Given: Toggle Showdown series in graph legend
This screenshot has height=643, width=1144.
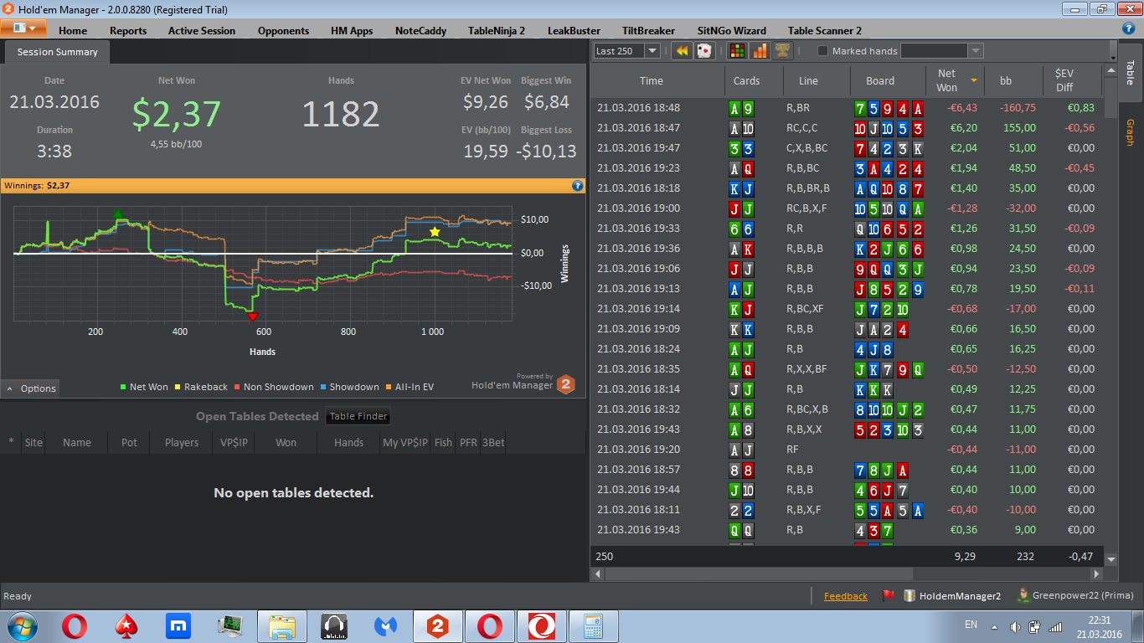Looking at the screenshot, I should 349,387.
